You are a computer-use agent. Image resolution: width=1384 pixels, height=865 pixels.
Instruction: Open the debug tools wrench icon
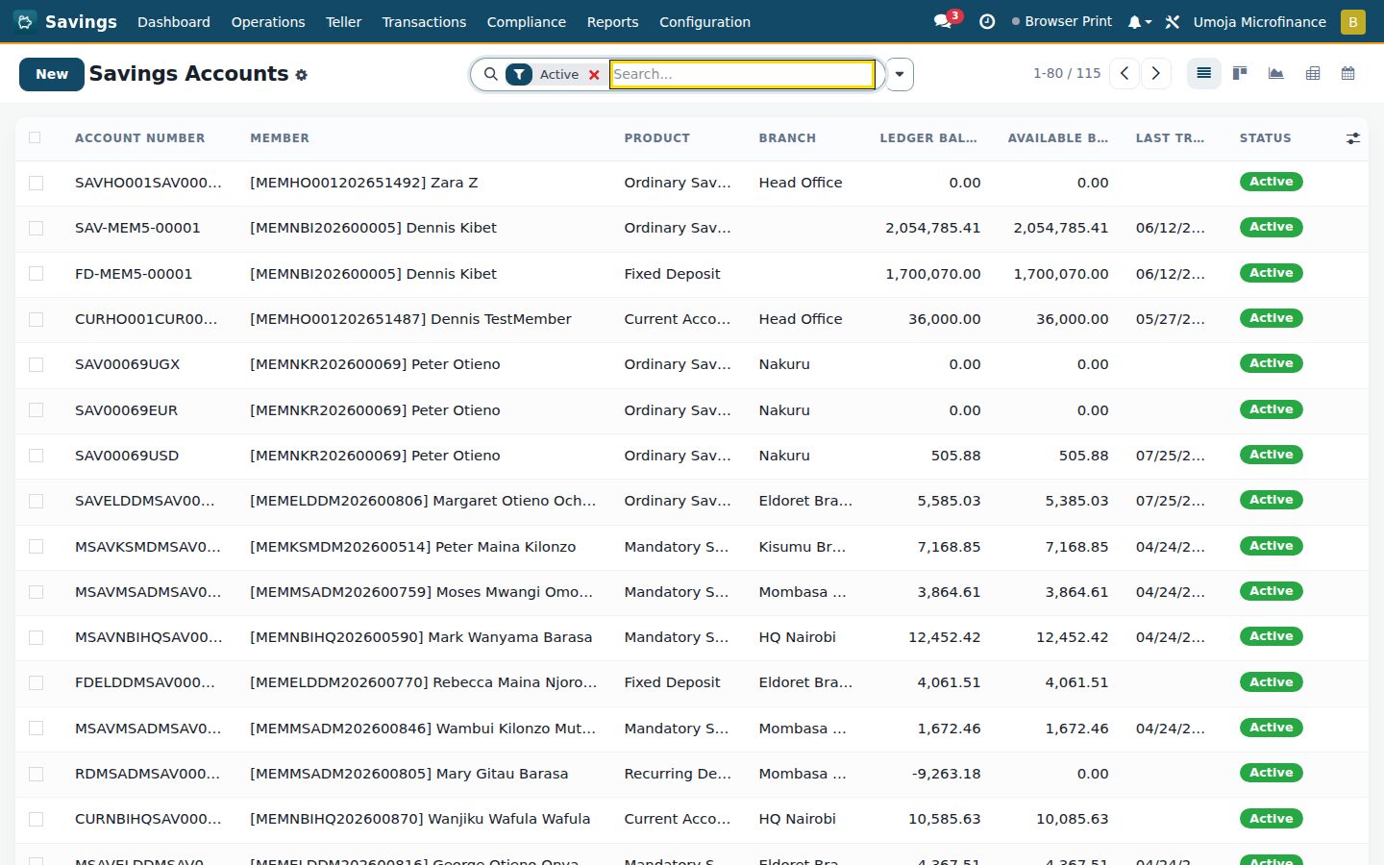point(1173,21)
